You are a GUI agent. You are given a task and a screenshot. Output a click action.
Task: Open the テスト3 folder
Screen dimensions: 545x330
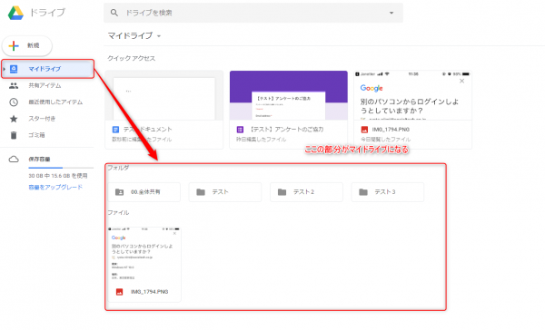(x=388, y=192)
